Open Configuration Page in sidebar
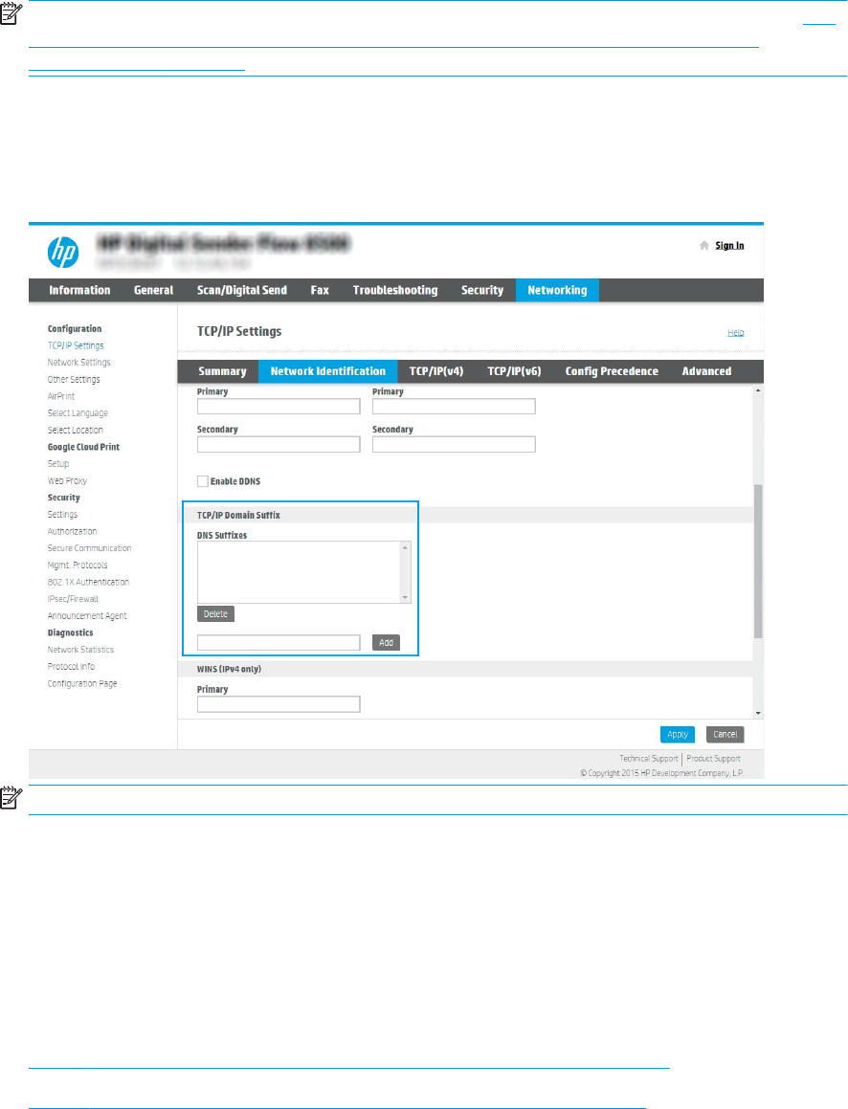The height and width of the screenshot is (1109, 848). pos(82,683)
